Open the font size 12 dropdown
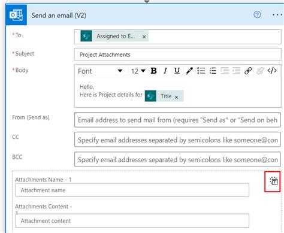Image resolution: width=284 pixels, height=233 pixels. tap(138, 71)
